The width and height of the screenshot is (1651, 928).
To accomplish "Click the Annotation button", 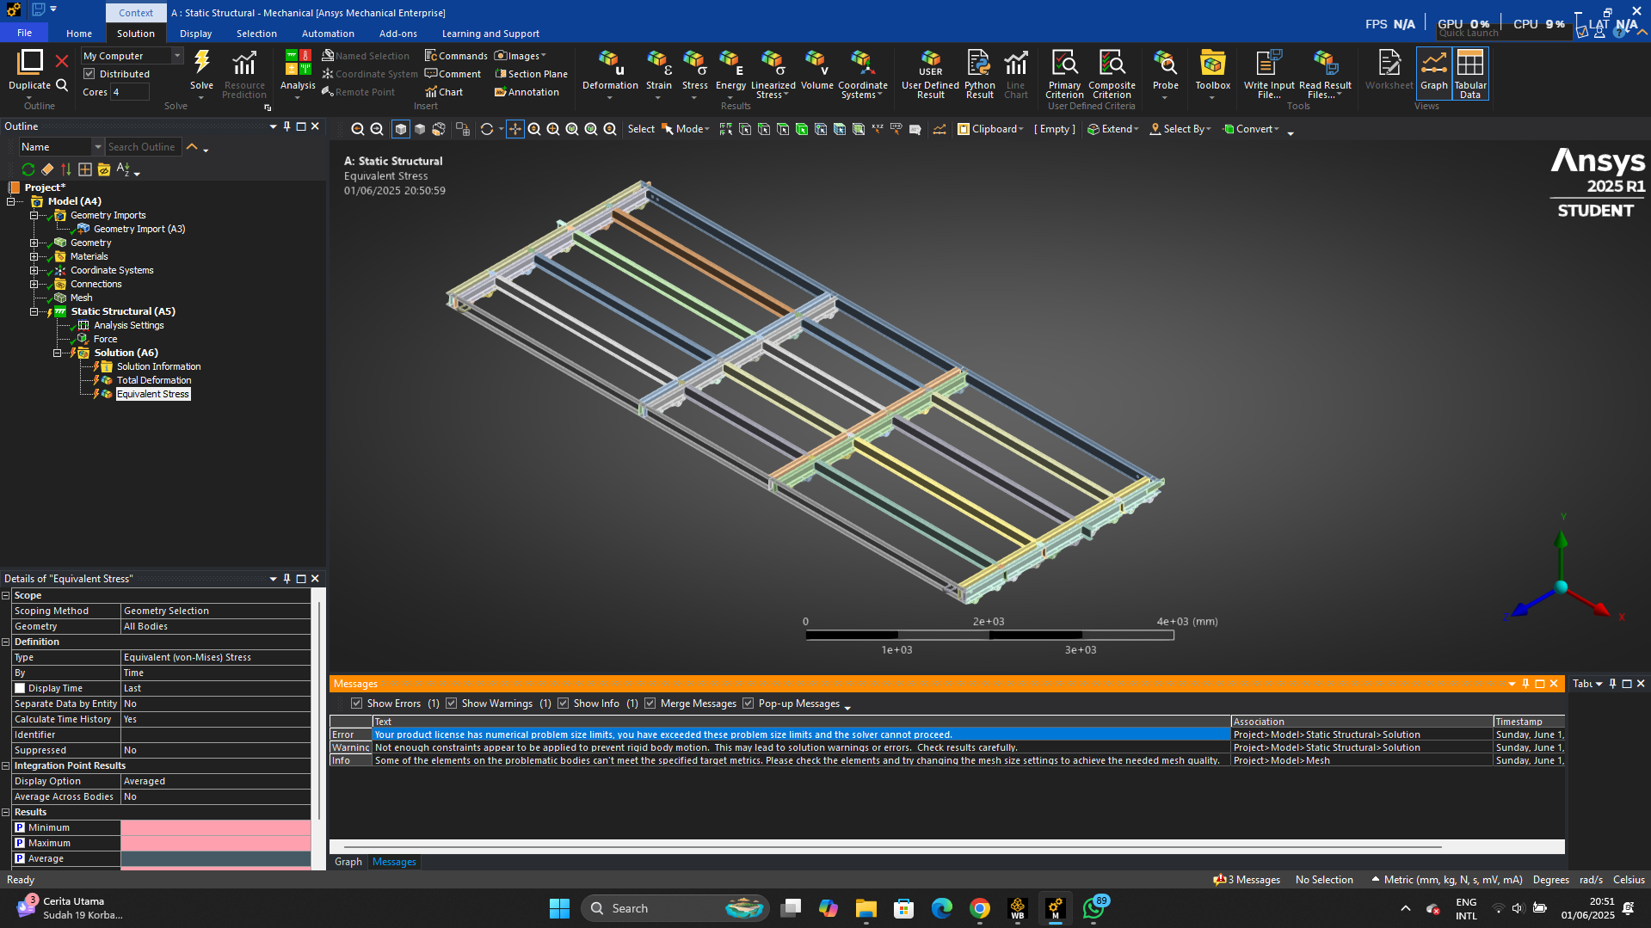I will [527, 92].
